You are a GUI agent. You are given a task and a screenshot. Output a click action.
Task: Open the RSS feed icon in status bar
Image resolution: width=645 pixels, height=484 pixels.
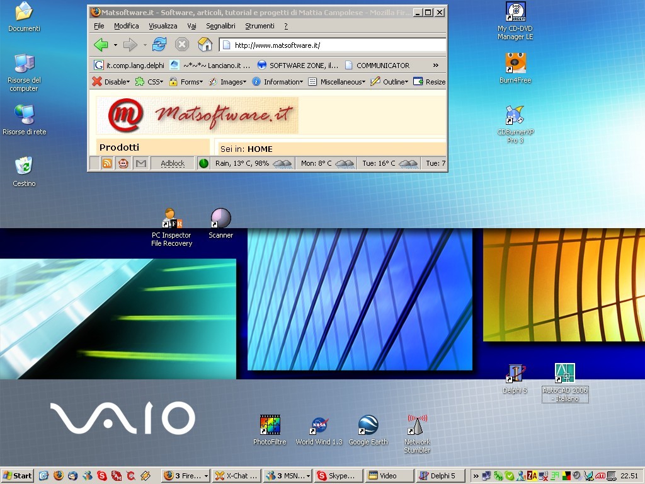[107, 163]
